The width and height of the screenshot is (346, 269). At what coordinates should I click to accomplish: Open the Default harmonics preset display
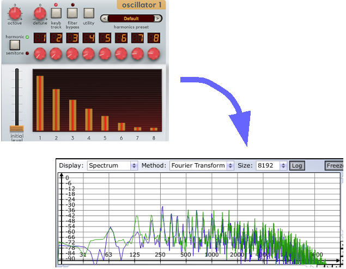pyautogui.click(x=131, y=19)
